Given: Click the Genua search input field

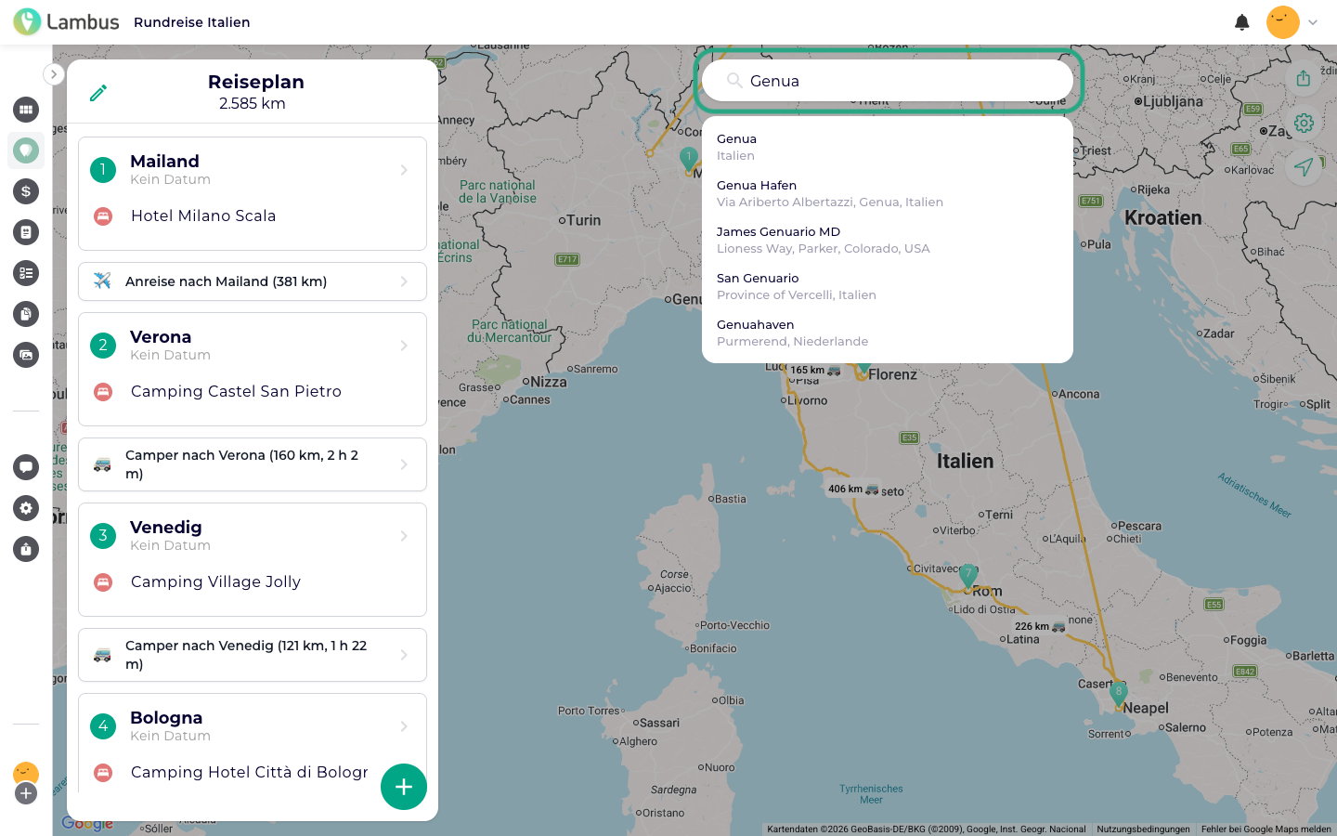Looking at the screenshot, I should pos(888,81).
